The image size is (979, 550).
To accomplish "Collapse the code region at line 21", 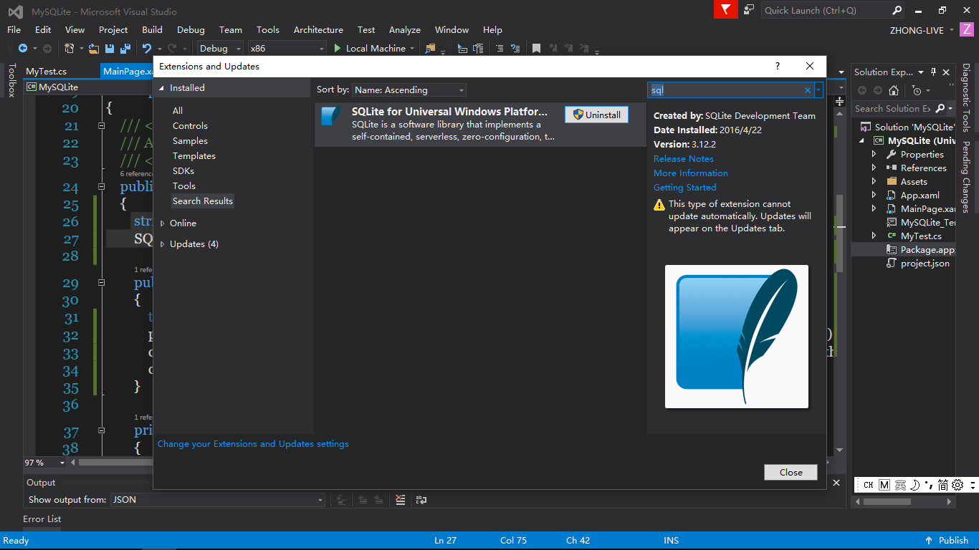I will click(x=101, y=126).
